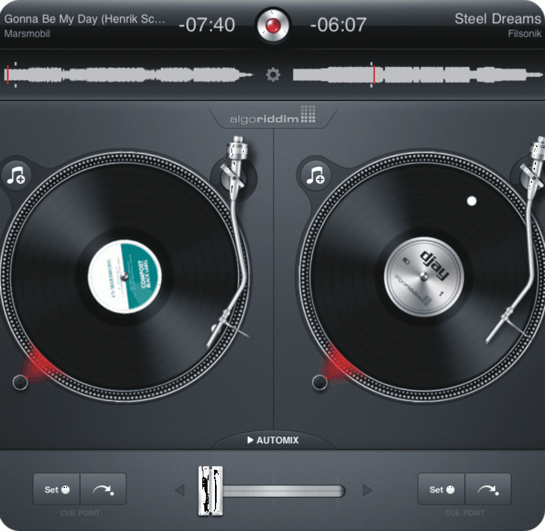Click the crossfader slider handle

coord(211,491)
